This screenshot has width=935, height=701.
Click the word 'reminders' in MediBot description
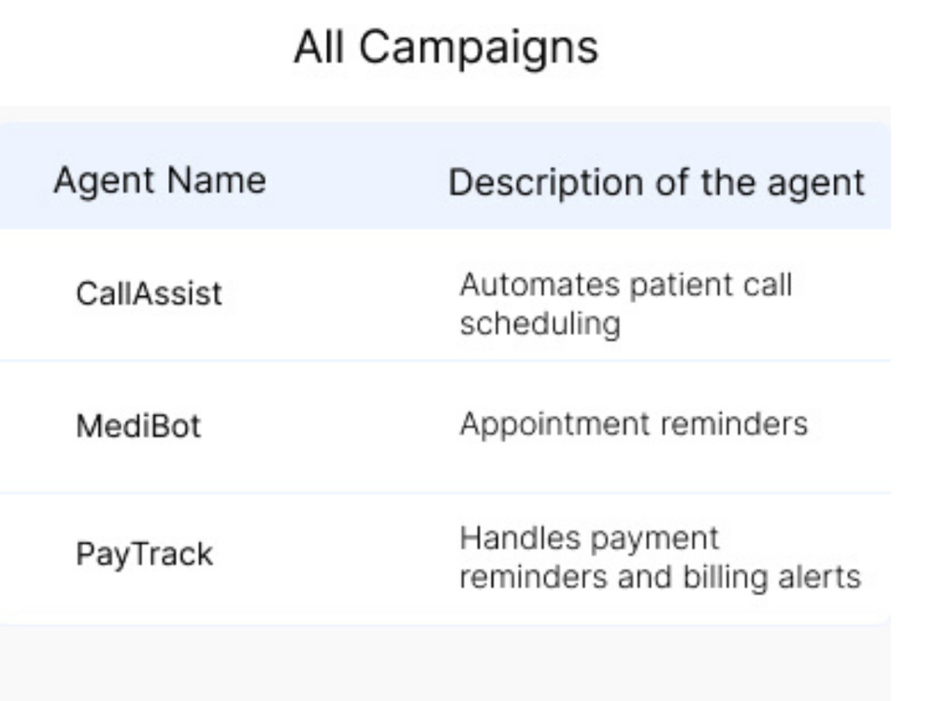click(x=735, y=423)
